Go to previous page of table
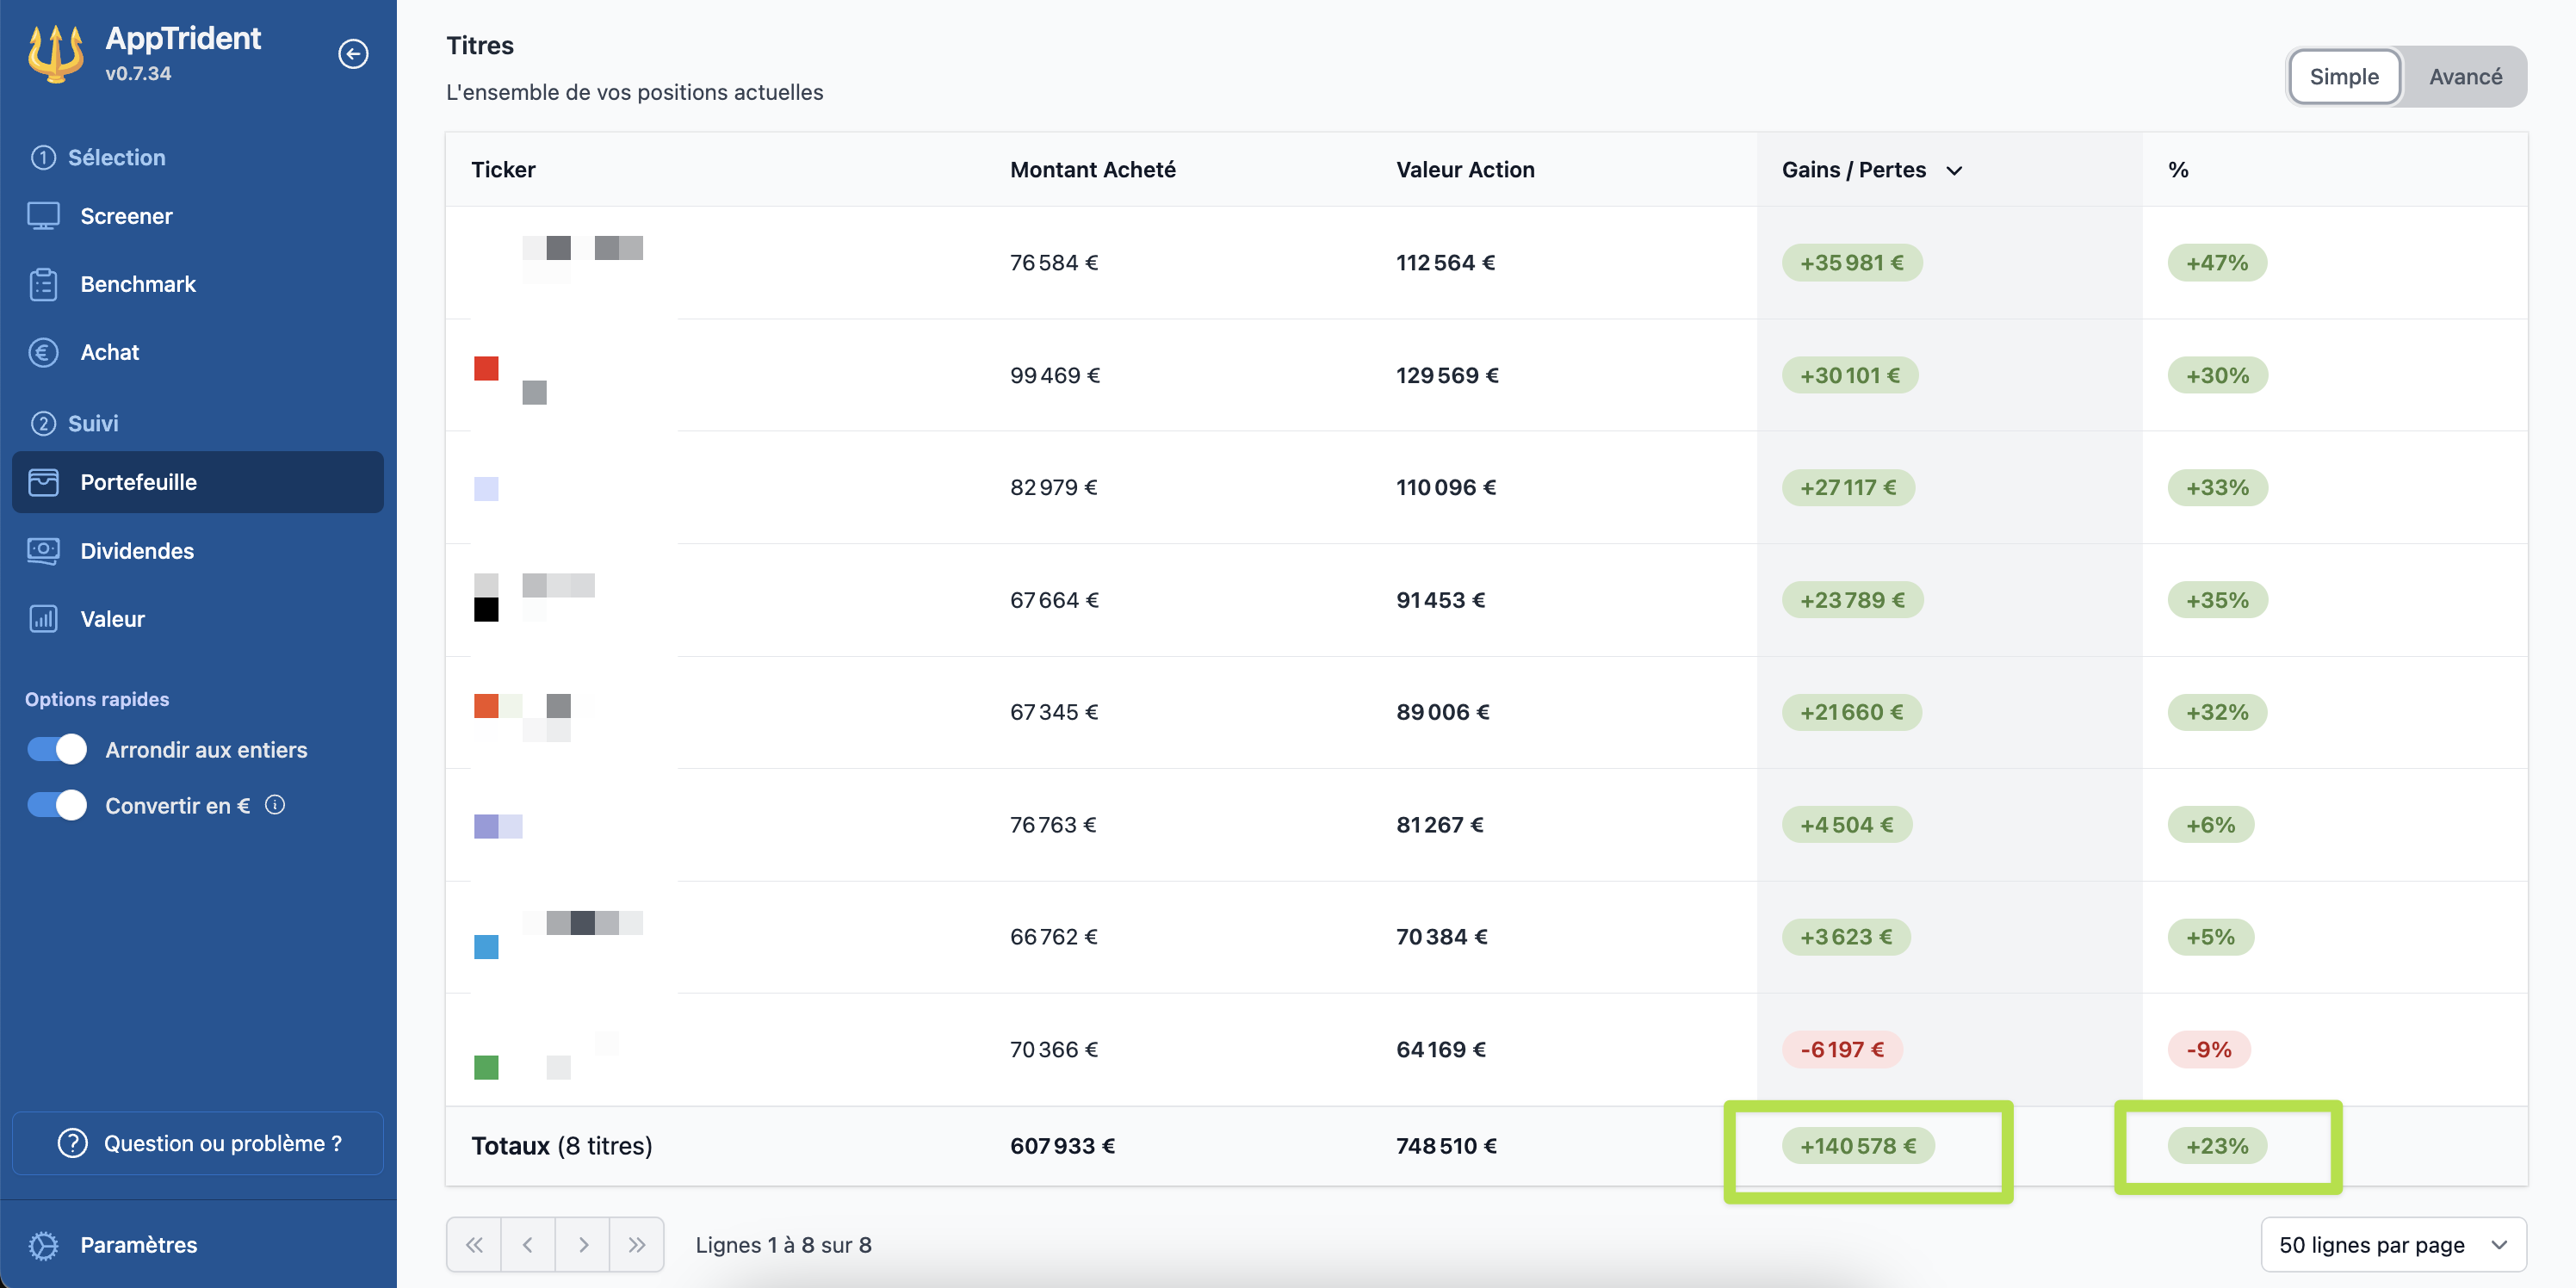The image size is (2576, 1288). coord(528,1245)
